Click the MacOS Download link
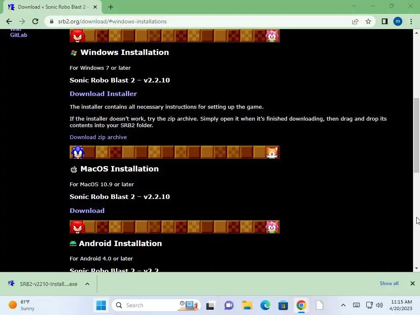The image size is (420, 315). (x=87, y=210)
